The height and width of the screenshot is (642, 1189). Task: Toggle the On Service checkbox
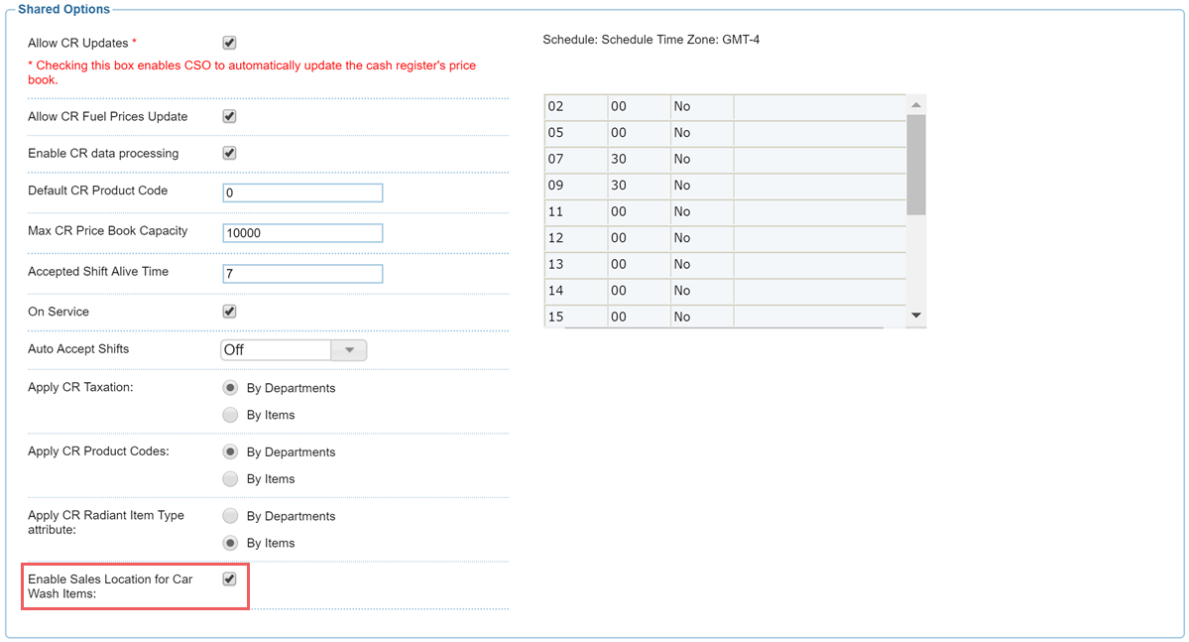[x=229, y=312]
